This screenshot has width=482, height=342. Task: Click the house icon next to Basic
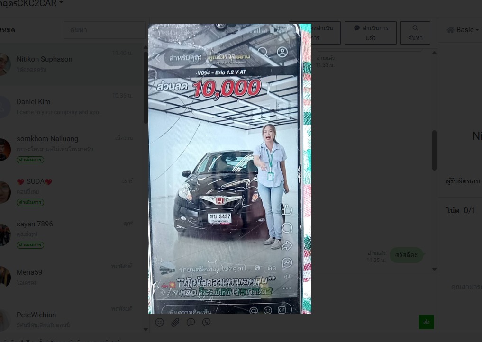pyautogui.click(x=450, y=30)
